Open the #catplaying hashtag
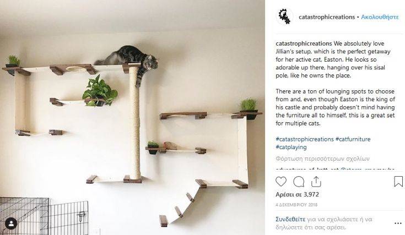The width and height of the screenshot is (405, 235). [x=291, y=147]
